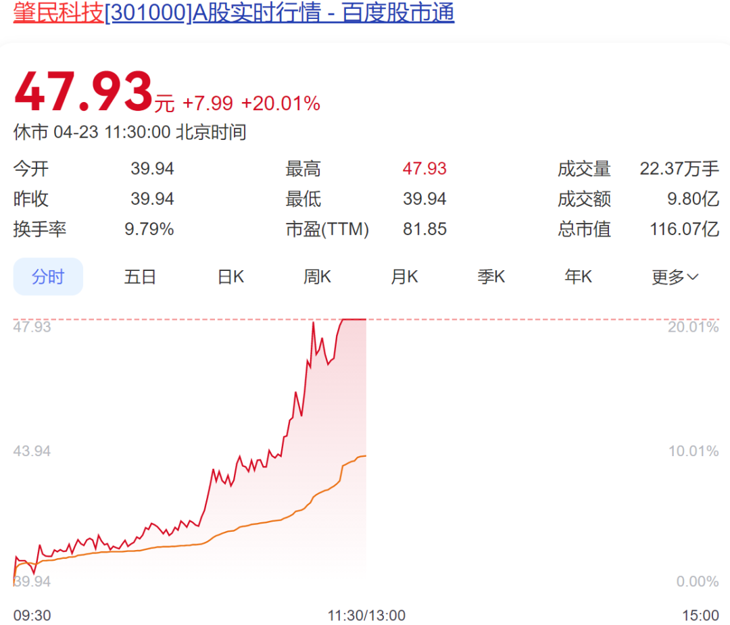
Task: Click the 昨收 label
Action: coord(30,199)
